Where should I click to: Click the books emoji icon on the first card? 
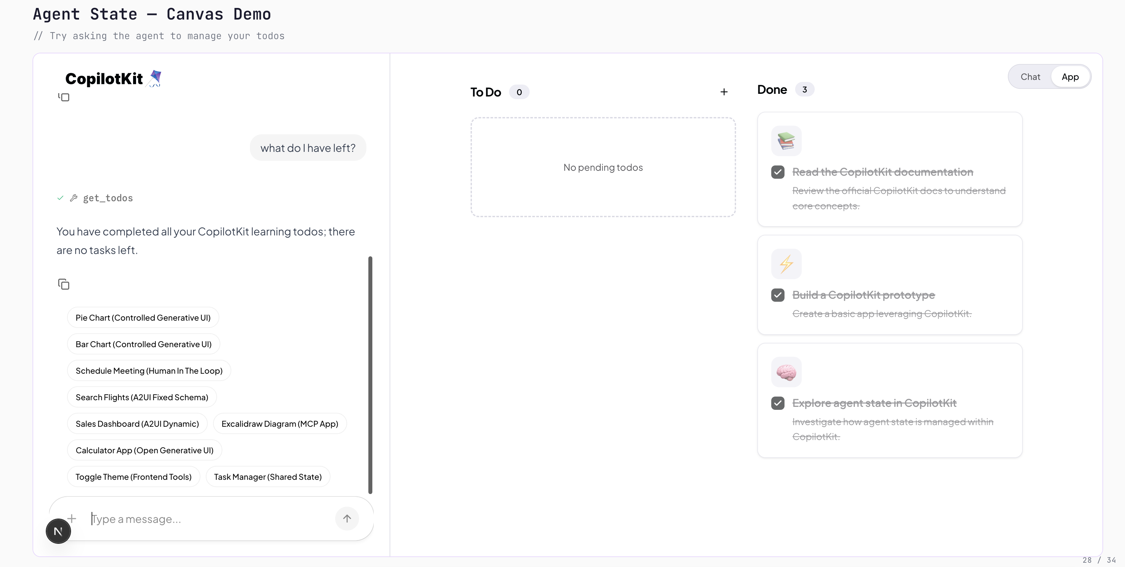click(x=786, y=141)
